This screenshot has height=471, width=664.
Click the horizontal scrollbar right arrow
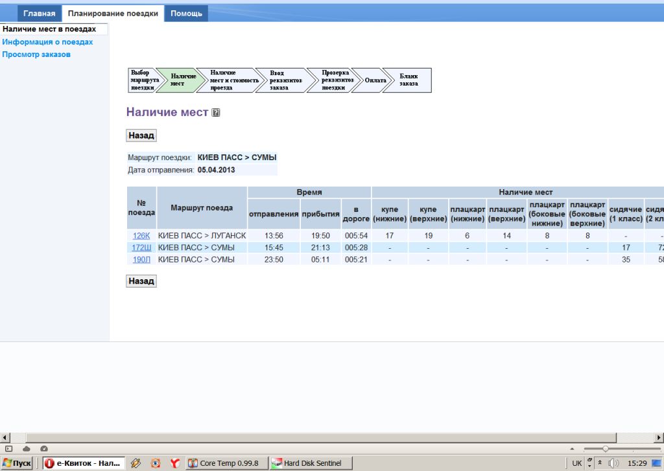658,439
